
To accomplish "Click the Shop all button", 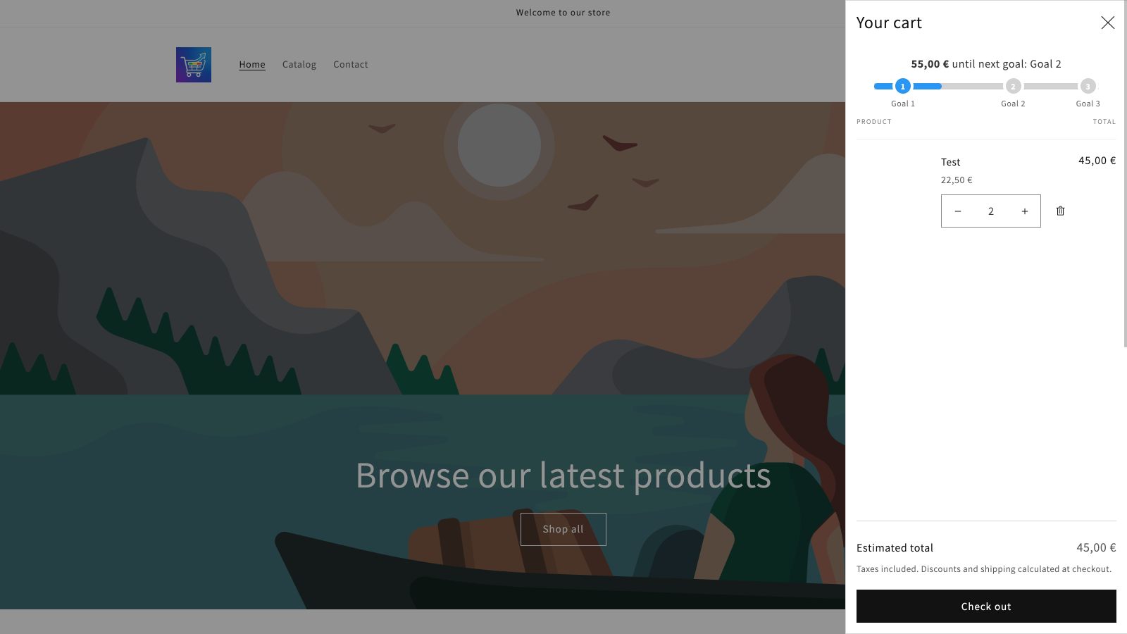I will point(563,529).
